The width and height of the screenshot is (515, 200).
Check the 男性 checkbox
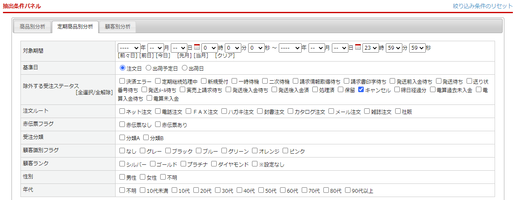tap(122, 177)
